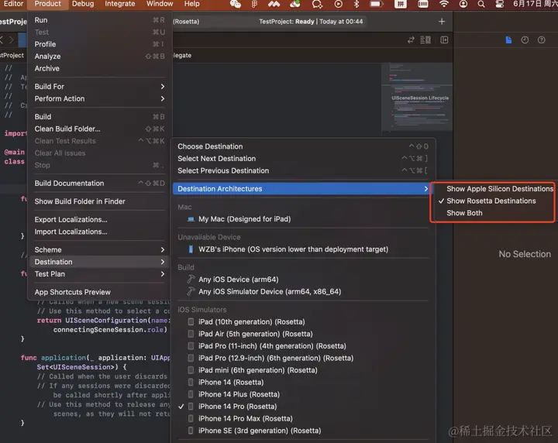Click Choose Destination item

pyautogui.click(x=302, y=146)
